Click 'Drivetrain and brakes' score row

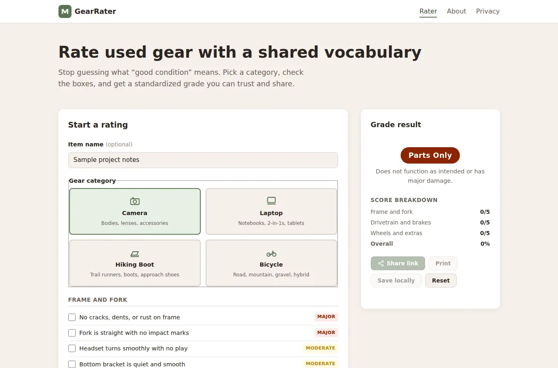coord(430,222)
